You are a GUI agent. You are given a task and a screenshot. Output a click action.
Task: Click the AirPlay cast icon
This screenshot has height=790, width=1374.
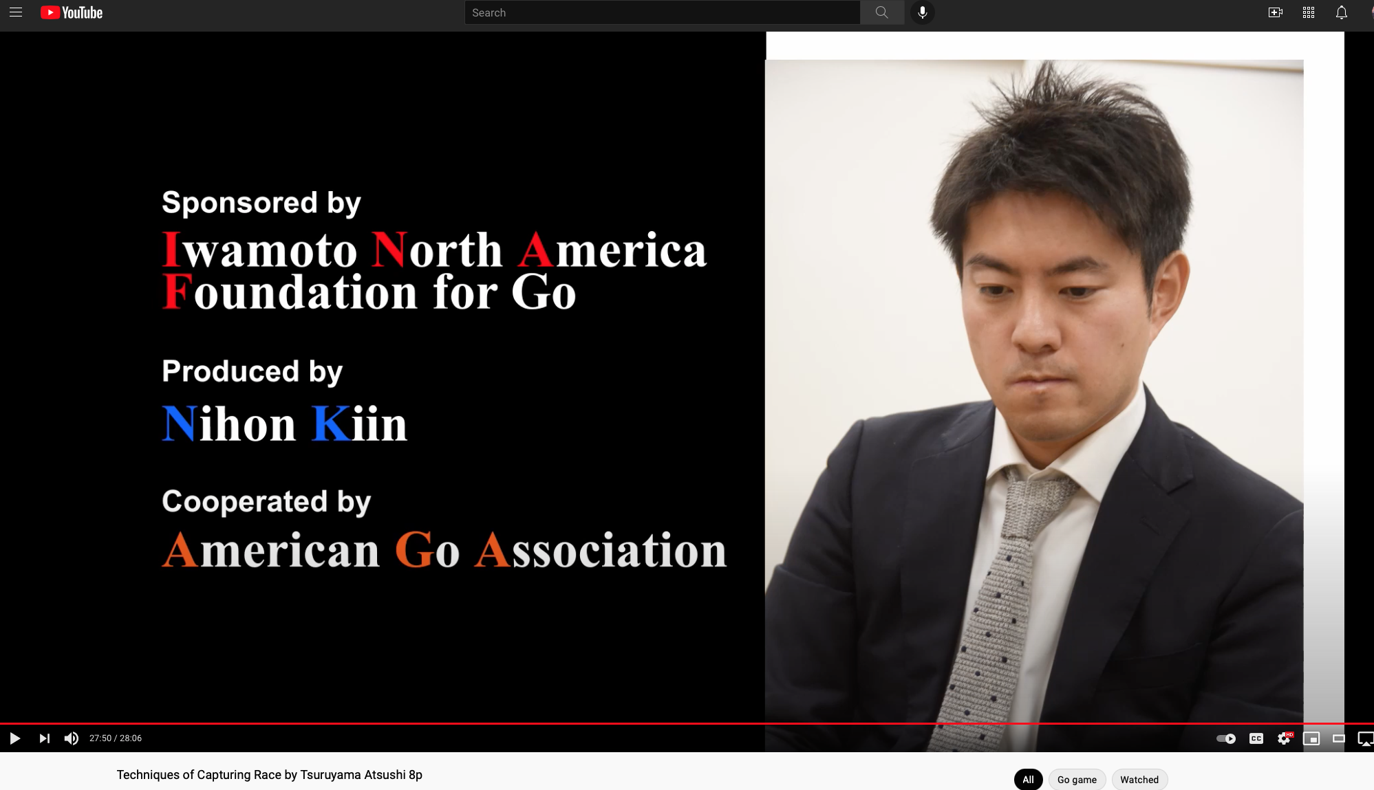pos(1365,738)
